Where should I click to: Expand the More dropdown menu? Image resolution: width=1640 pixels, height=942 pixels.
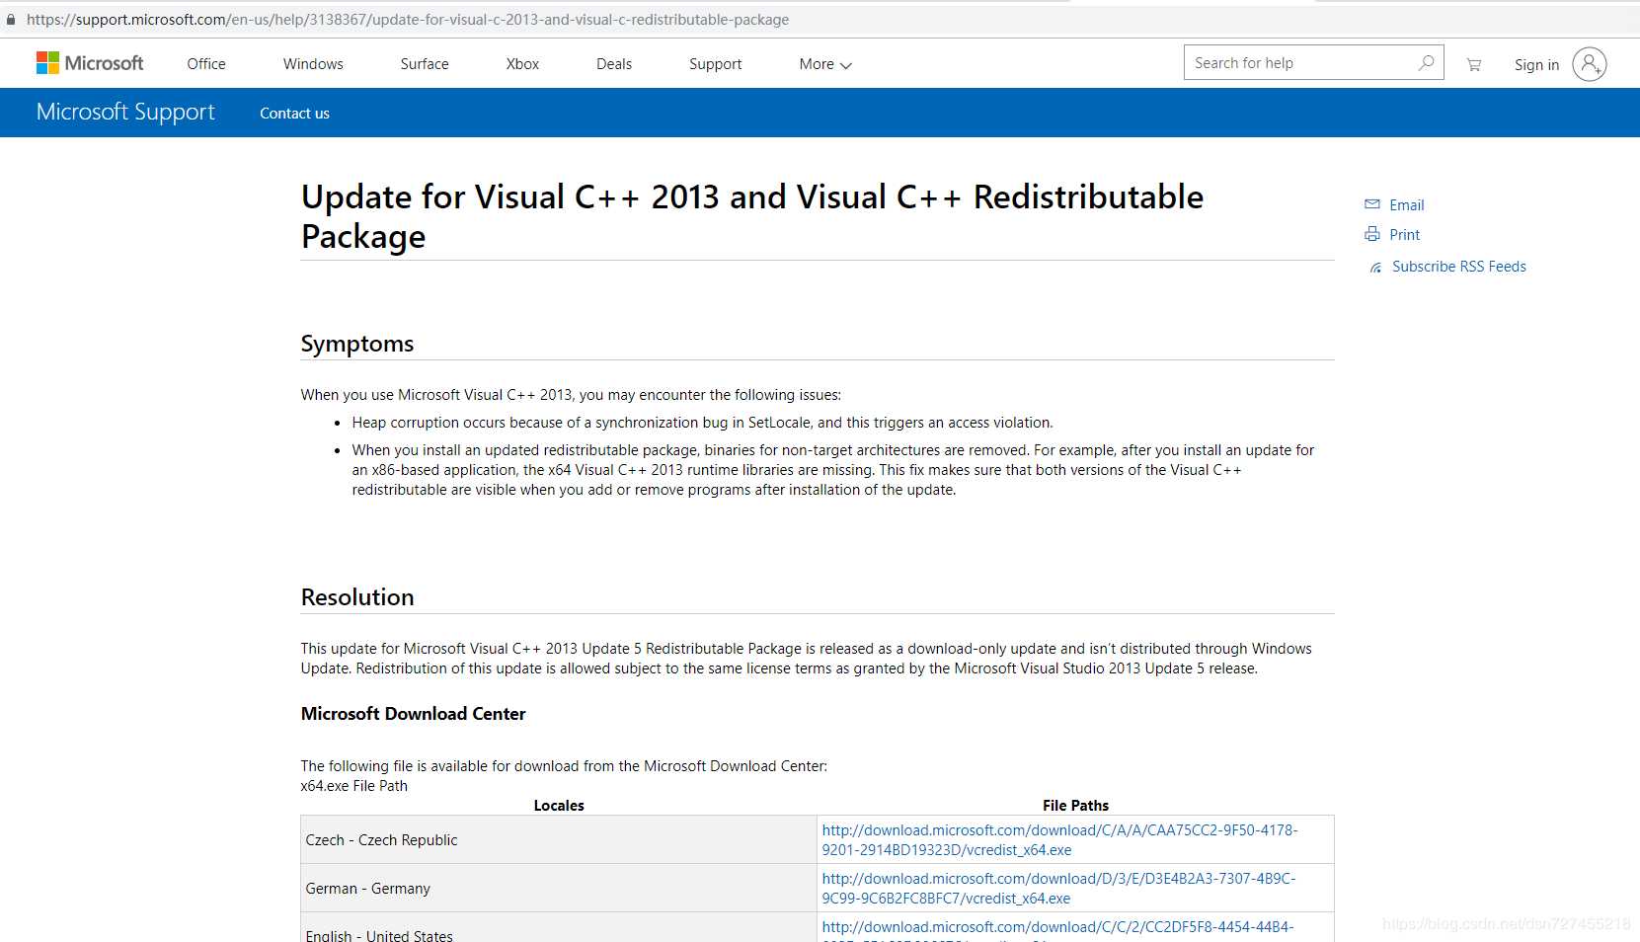[x=825, y=64]
